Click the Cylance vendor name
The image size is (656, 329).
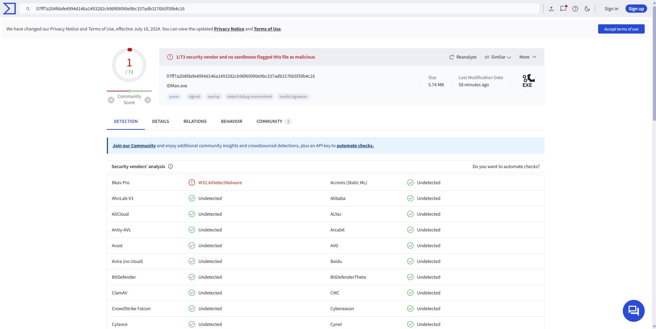coord(120,325)
